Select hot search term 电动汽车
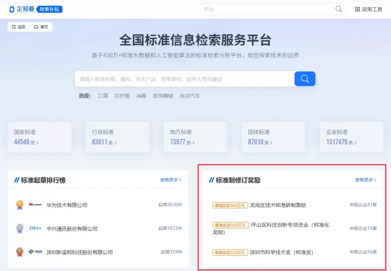The image size is (391, 271). (x=190, y=96)
